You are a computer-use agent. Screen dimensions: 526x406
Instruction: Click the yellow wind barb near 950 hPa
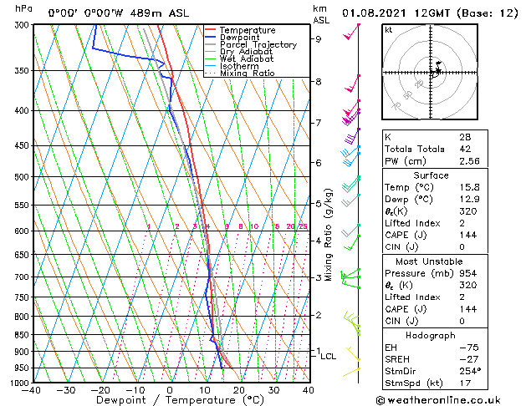[x=351, y=372]
